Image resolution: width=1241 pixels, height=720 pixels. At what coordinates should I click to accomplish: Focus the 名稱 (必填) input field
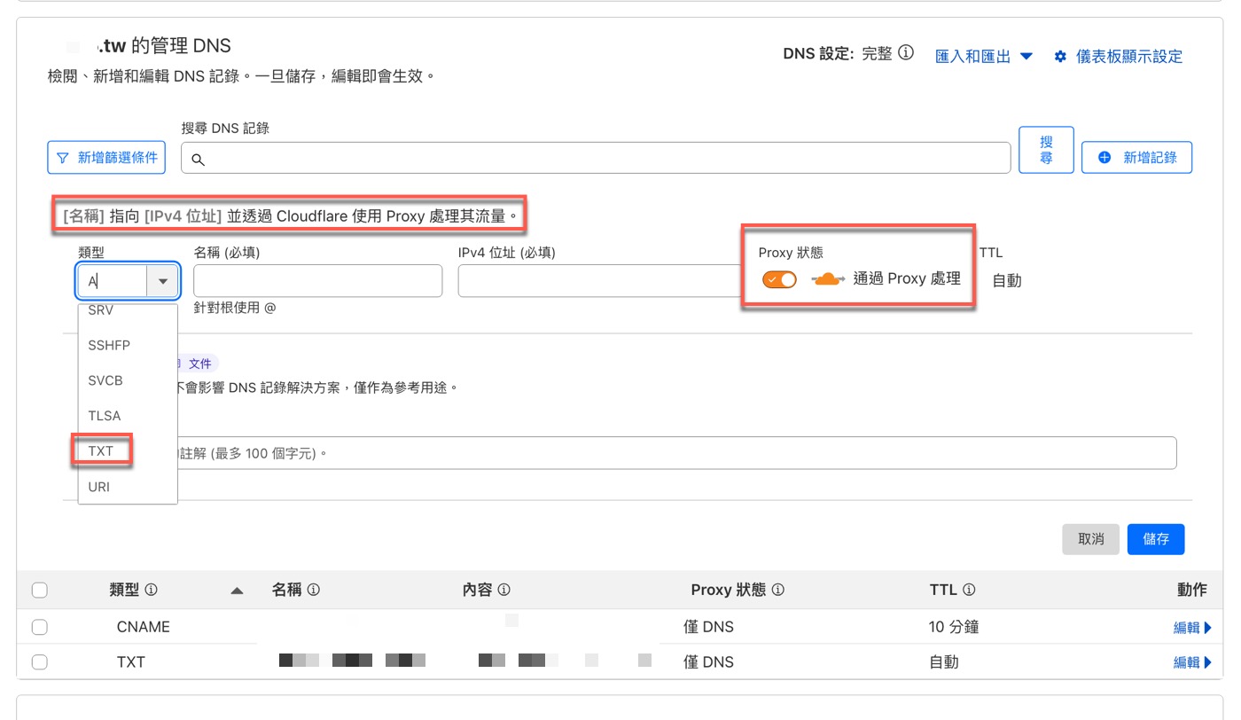coord(317,280)
